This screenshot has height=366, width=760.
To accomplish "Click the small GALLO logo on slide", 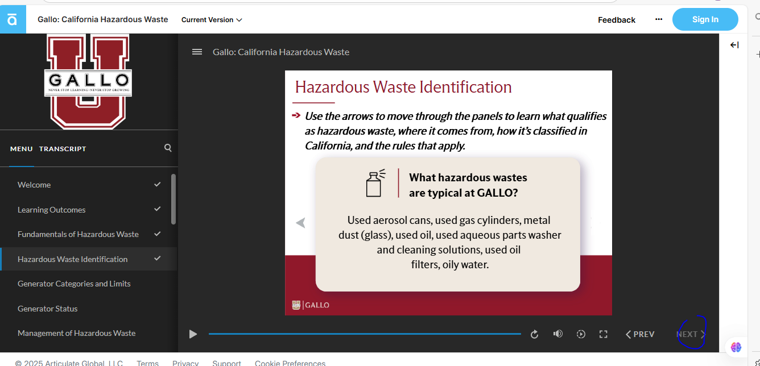I will click(x=311, y=305).
